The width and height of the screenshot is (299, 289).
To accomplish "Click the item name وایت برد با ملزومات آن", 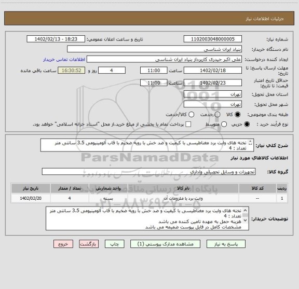I will tap(183, 198).
